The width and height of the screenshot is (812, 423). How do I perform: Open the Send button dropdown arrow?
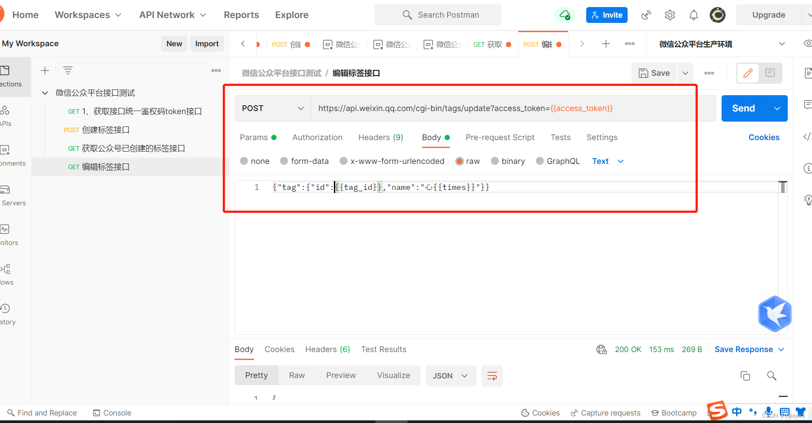click(777, 108)
